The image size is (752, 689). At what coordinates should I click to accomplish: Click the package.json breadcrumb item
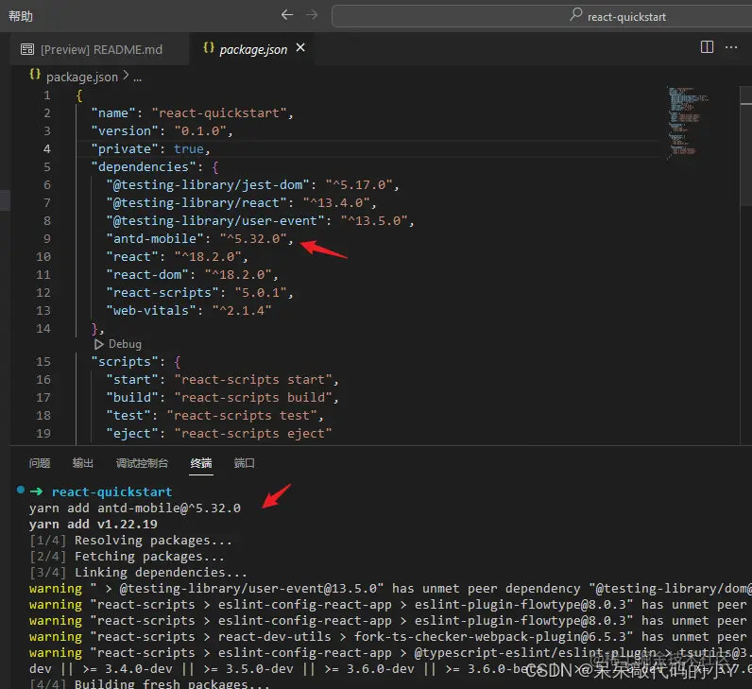pos(82,77)
